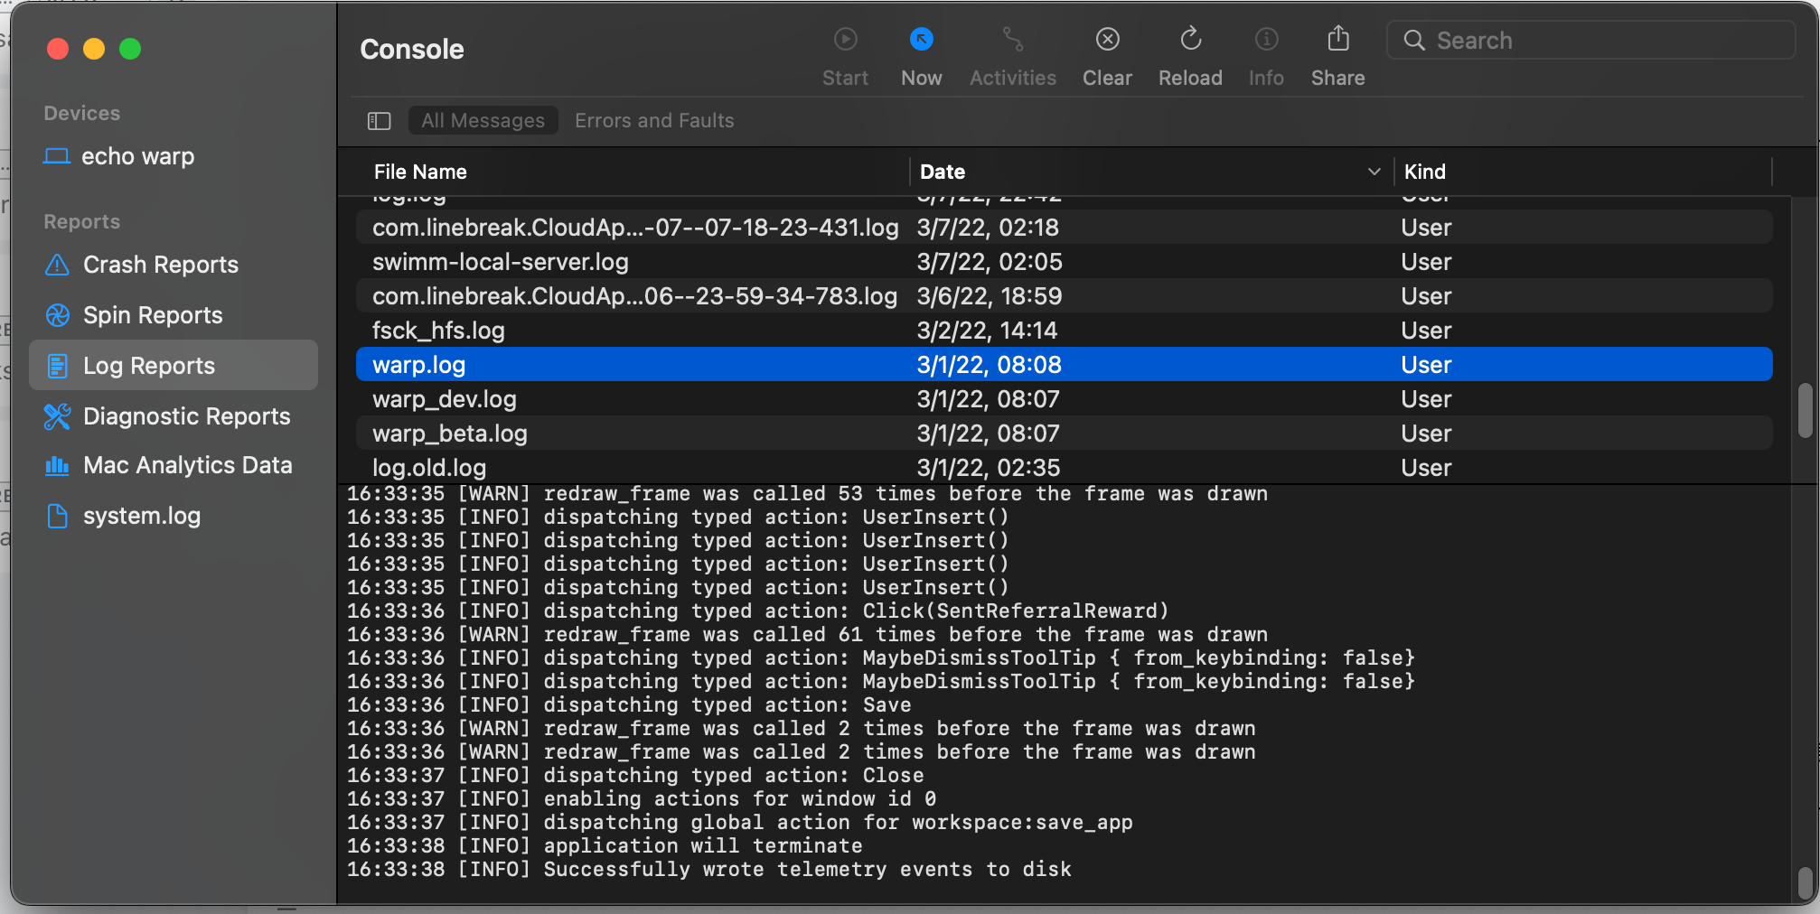Screen dimensions: 1820x914
Task: Click the Share toolbar icon
Action: [x=1338, y=39]
